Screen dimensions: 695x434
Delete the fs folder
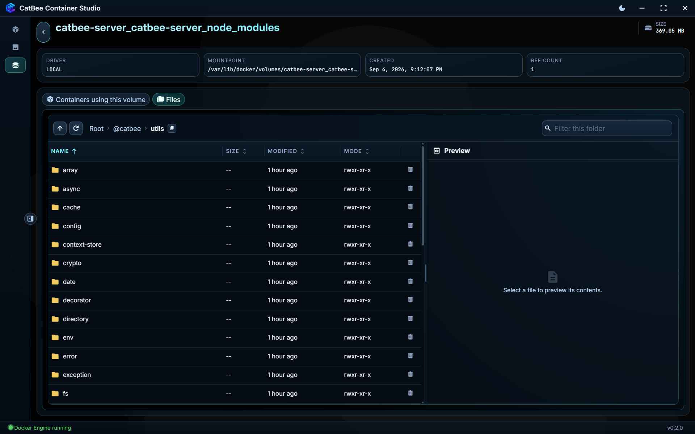[410, 393]
